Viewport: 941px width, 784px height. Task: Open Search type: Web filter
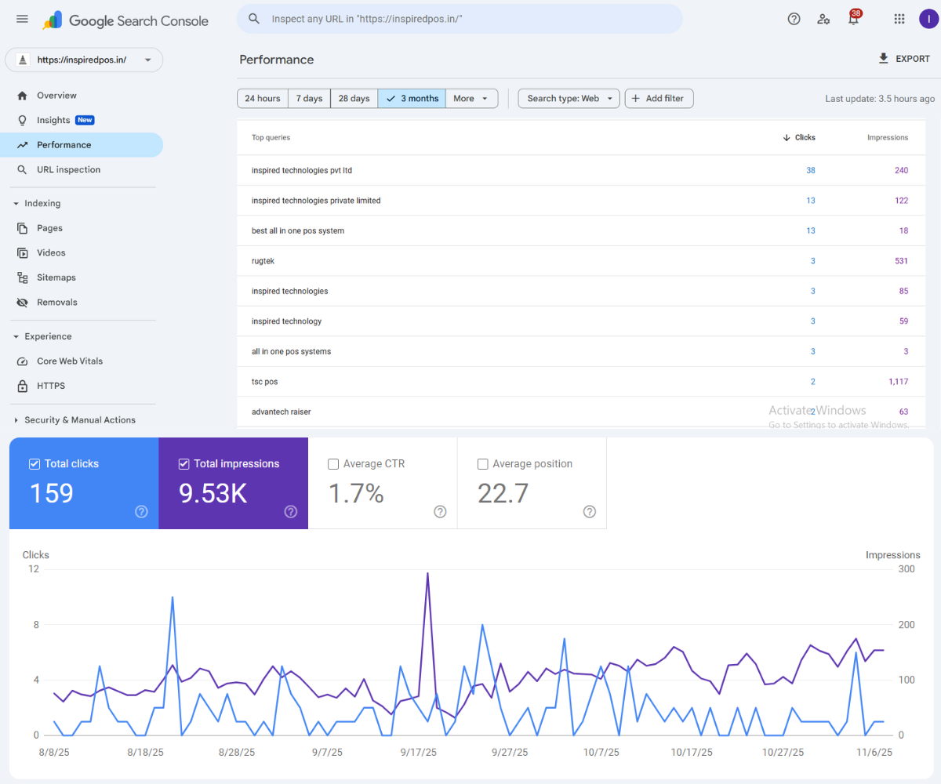point(569,99)
